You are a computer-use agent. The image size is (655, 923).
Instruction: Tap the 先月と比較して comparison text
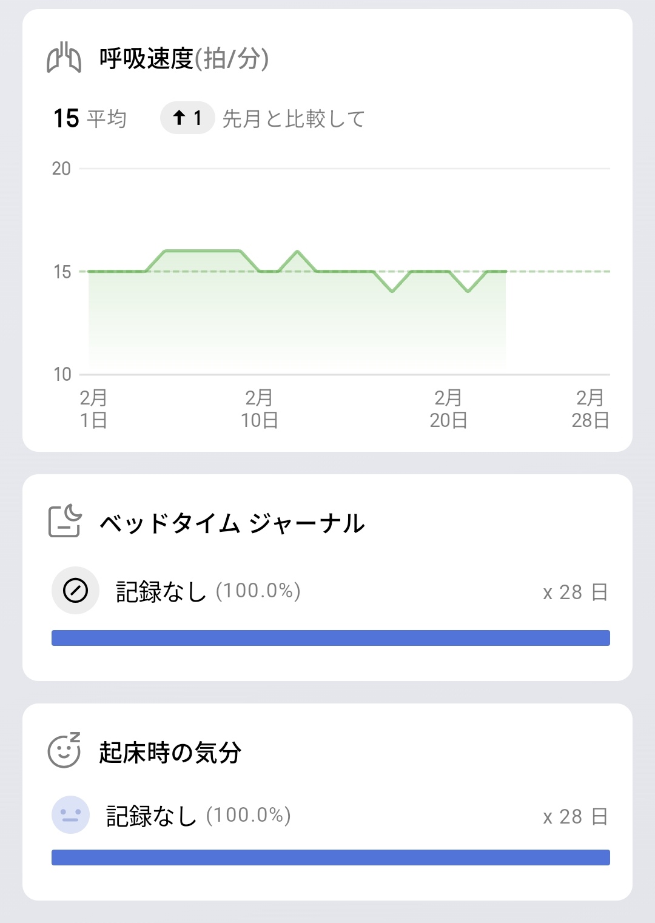(294, 119)
